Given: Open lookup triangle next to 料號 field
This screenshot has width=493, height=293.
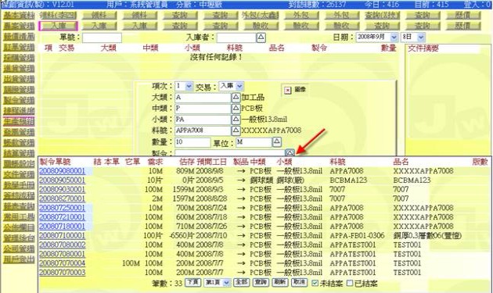Looking at the screenshot, I should pos(236,130).
